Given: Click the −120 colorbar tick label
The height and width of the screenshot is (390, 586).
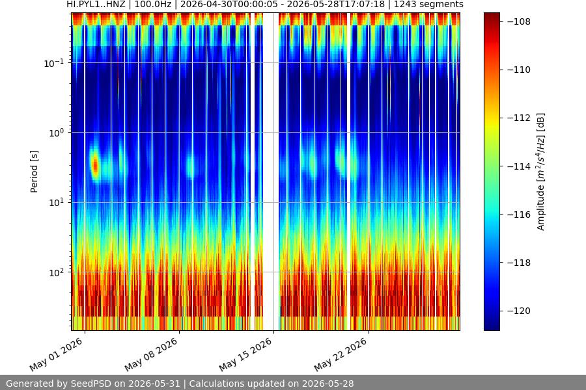Looking at the screenshot, I should point(519,311).
